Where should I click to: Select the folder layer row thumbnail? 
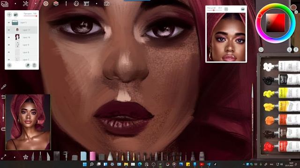tap(15, 22)
